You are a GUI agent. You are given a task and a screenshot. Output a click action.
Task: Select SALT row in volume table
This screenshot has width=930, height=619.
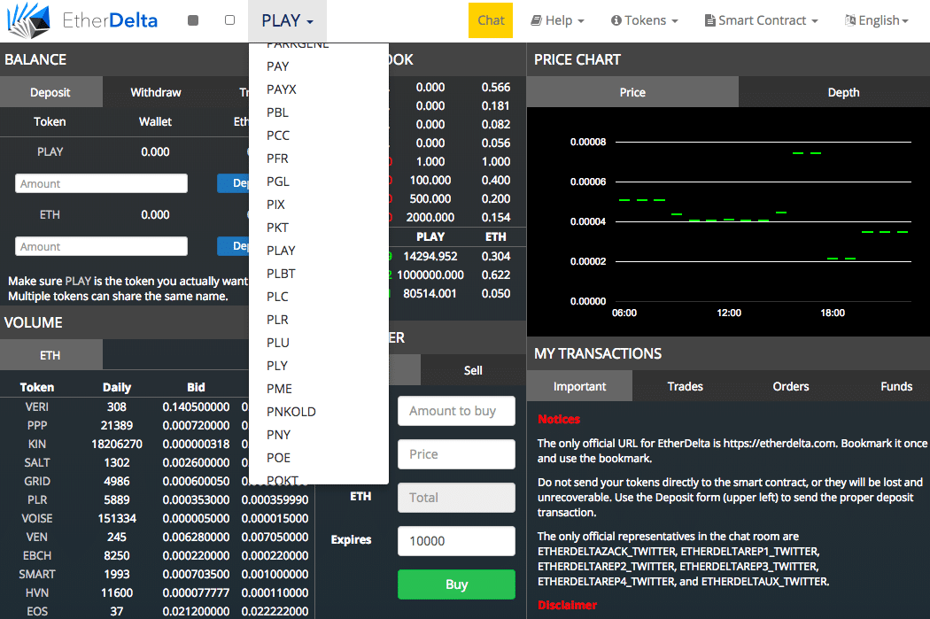pos(157,462)
